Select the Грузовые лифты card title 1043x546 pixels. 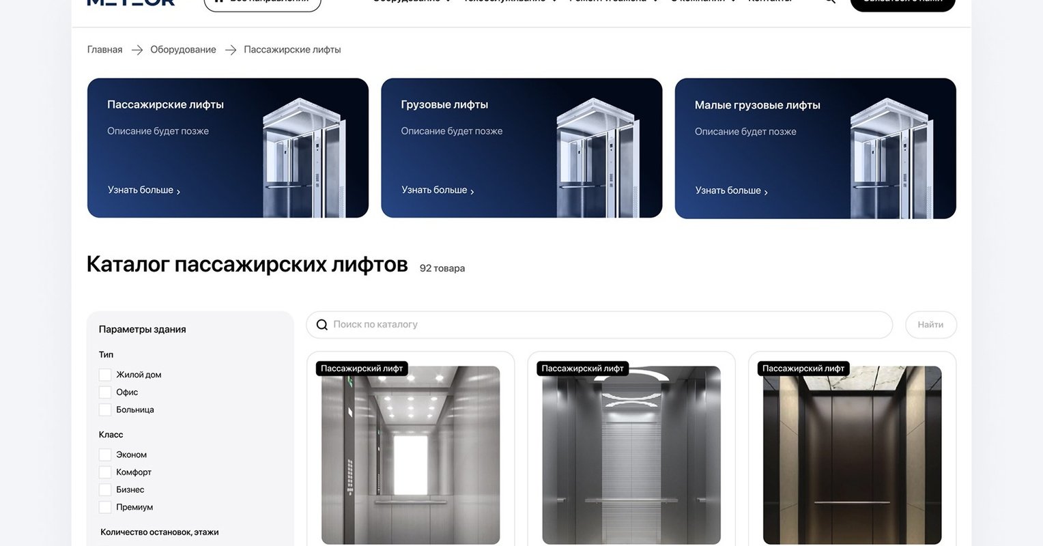click(x=444, y=104)
